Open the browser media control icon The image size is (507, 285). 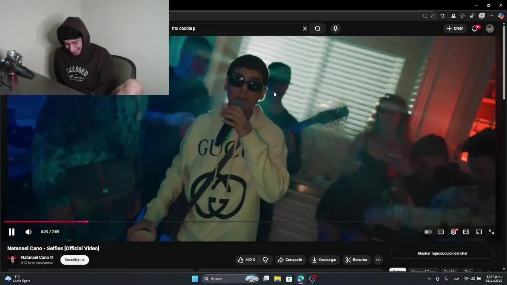pyautogui.click(x=453, y=16)
